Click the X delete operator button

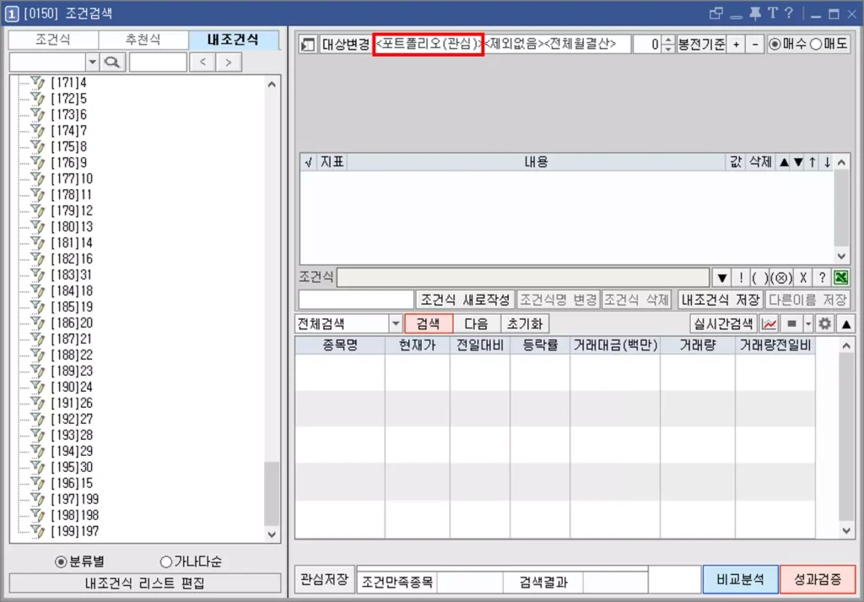point(803,277)
